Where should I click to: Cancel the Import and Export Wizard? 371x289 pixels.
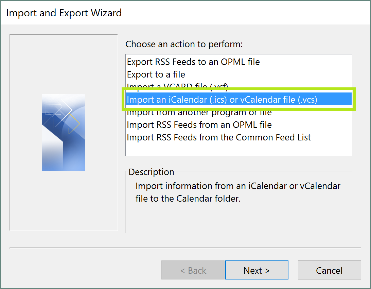point(329,270)
